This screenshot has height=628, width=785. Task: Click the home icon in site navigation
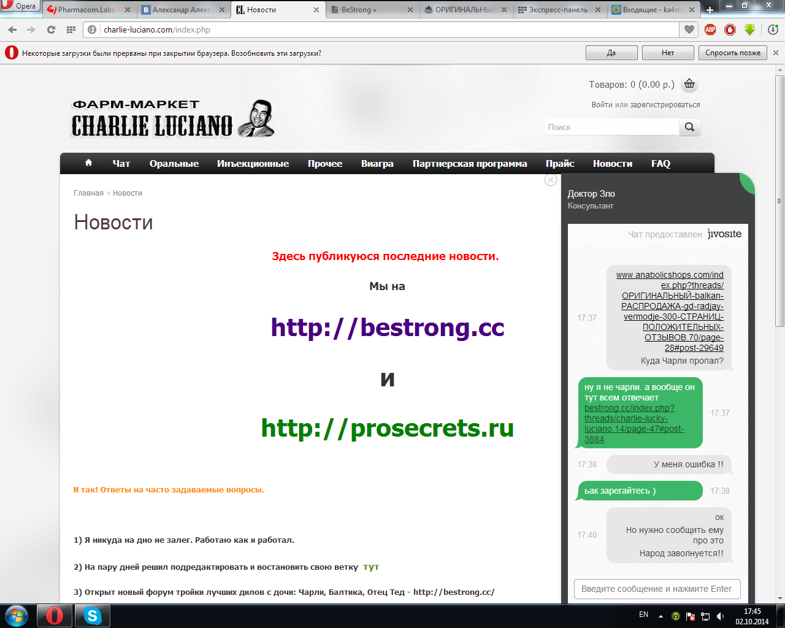point(88,163)
